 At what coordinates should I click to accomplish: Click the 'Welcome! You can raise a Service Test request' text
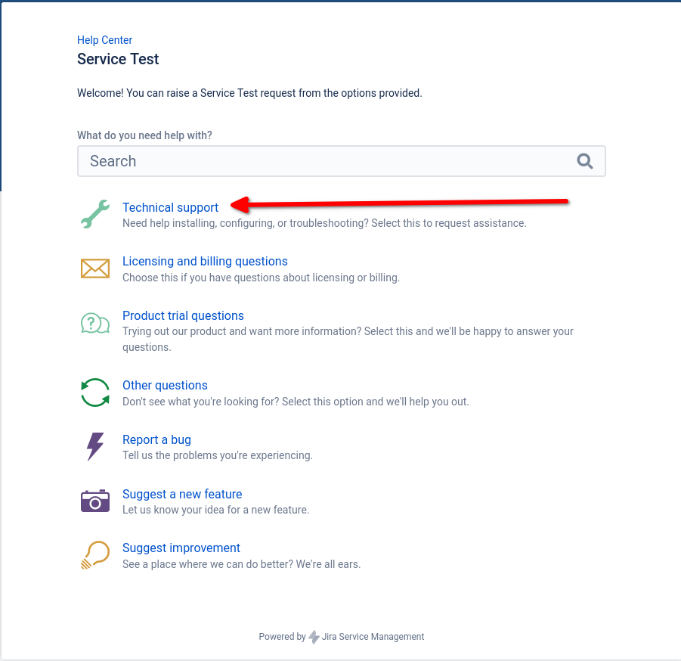point(249,93)
